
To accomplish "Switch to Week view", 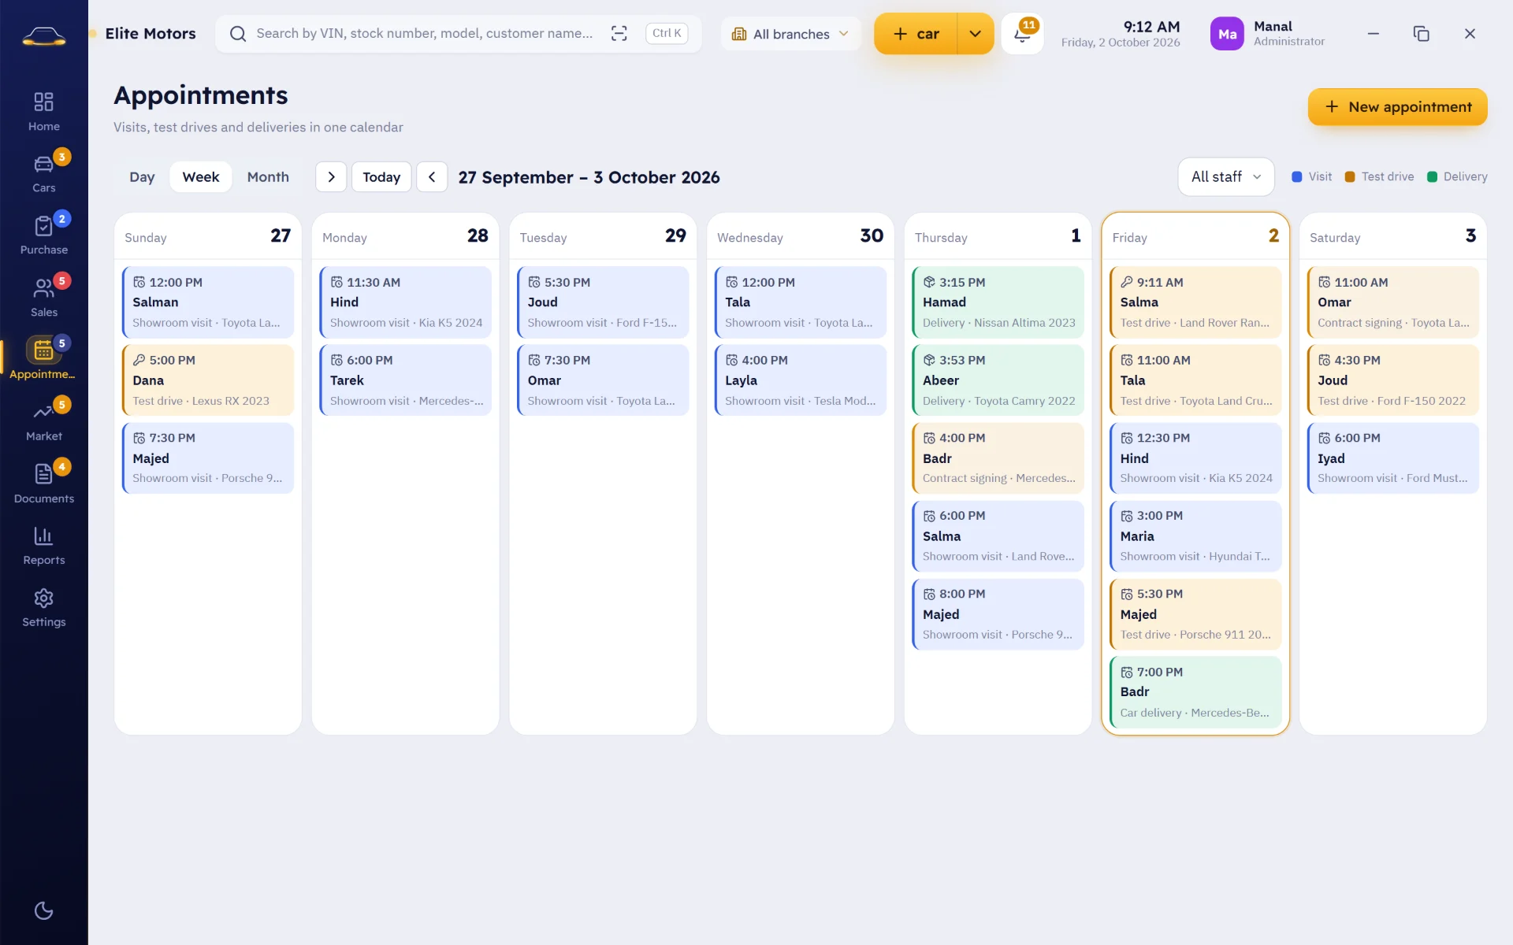I will (201, 177).
